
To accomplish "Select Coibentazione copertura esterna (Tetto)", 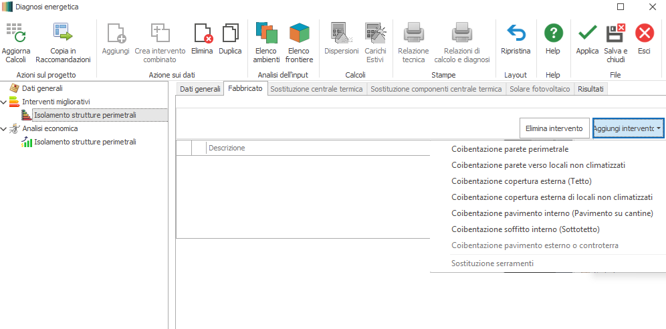I will coord(522,181).
